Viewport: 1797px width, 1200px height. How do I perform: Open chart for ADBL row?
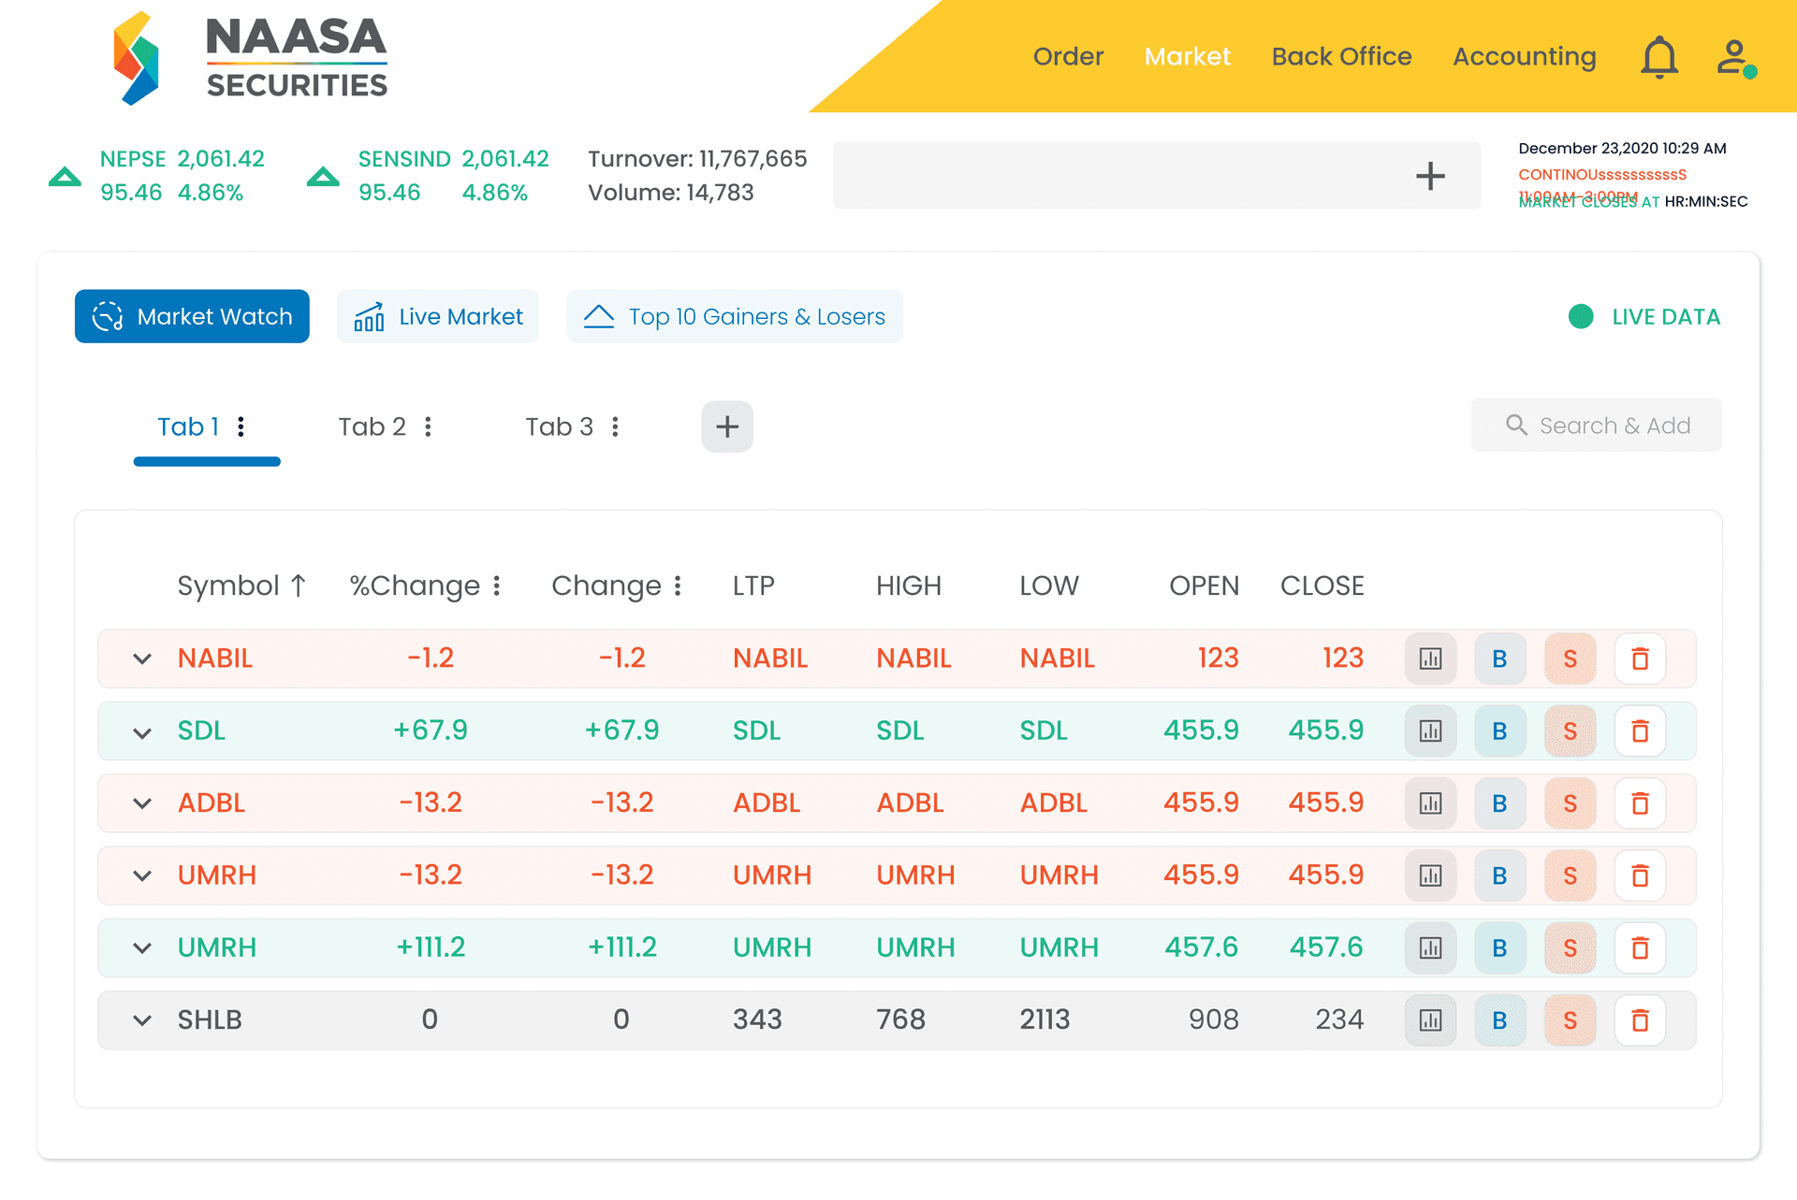(x=1430, y=803)
